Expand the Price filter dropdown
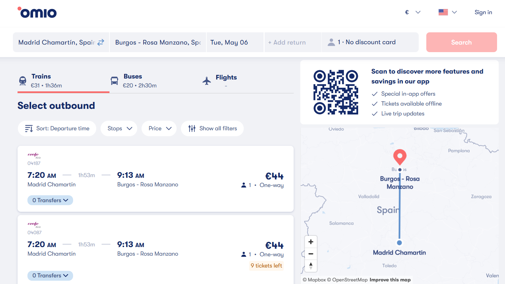Viewport: 505px width, 284px height. coord(160,128)
